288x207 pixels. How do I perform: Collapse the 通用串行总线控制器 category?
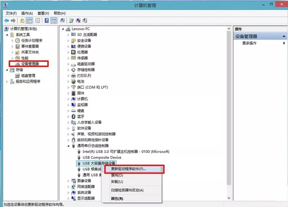click(x=68, y=146)
